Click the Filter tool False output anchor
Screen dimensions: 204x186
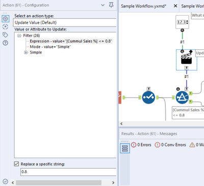pyautogui.click(x=191, y=101)
